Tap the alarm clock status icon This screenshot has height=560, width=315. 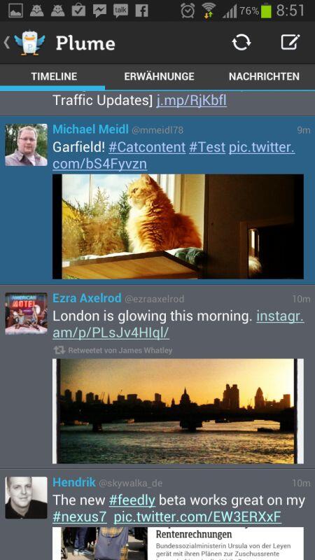click(x=188, y=10)
